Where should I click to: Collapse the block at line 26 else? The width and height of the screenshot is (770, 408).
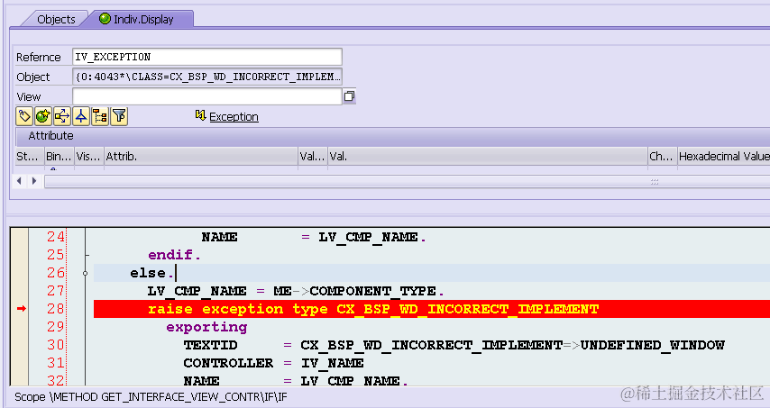coord(86,273)
